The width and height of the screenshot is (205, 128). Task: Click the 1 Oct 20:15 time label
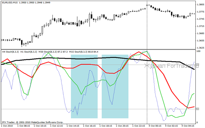click(x=122, y=126)
